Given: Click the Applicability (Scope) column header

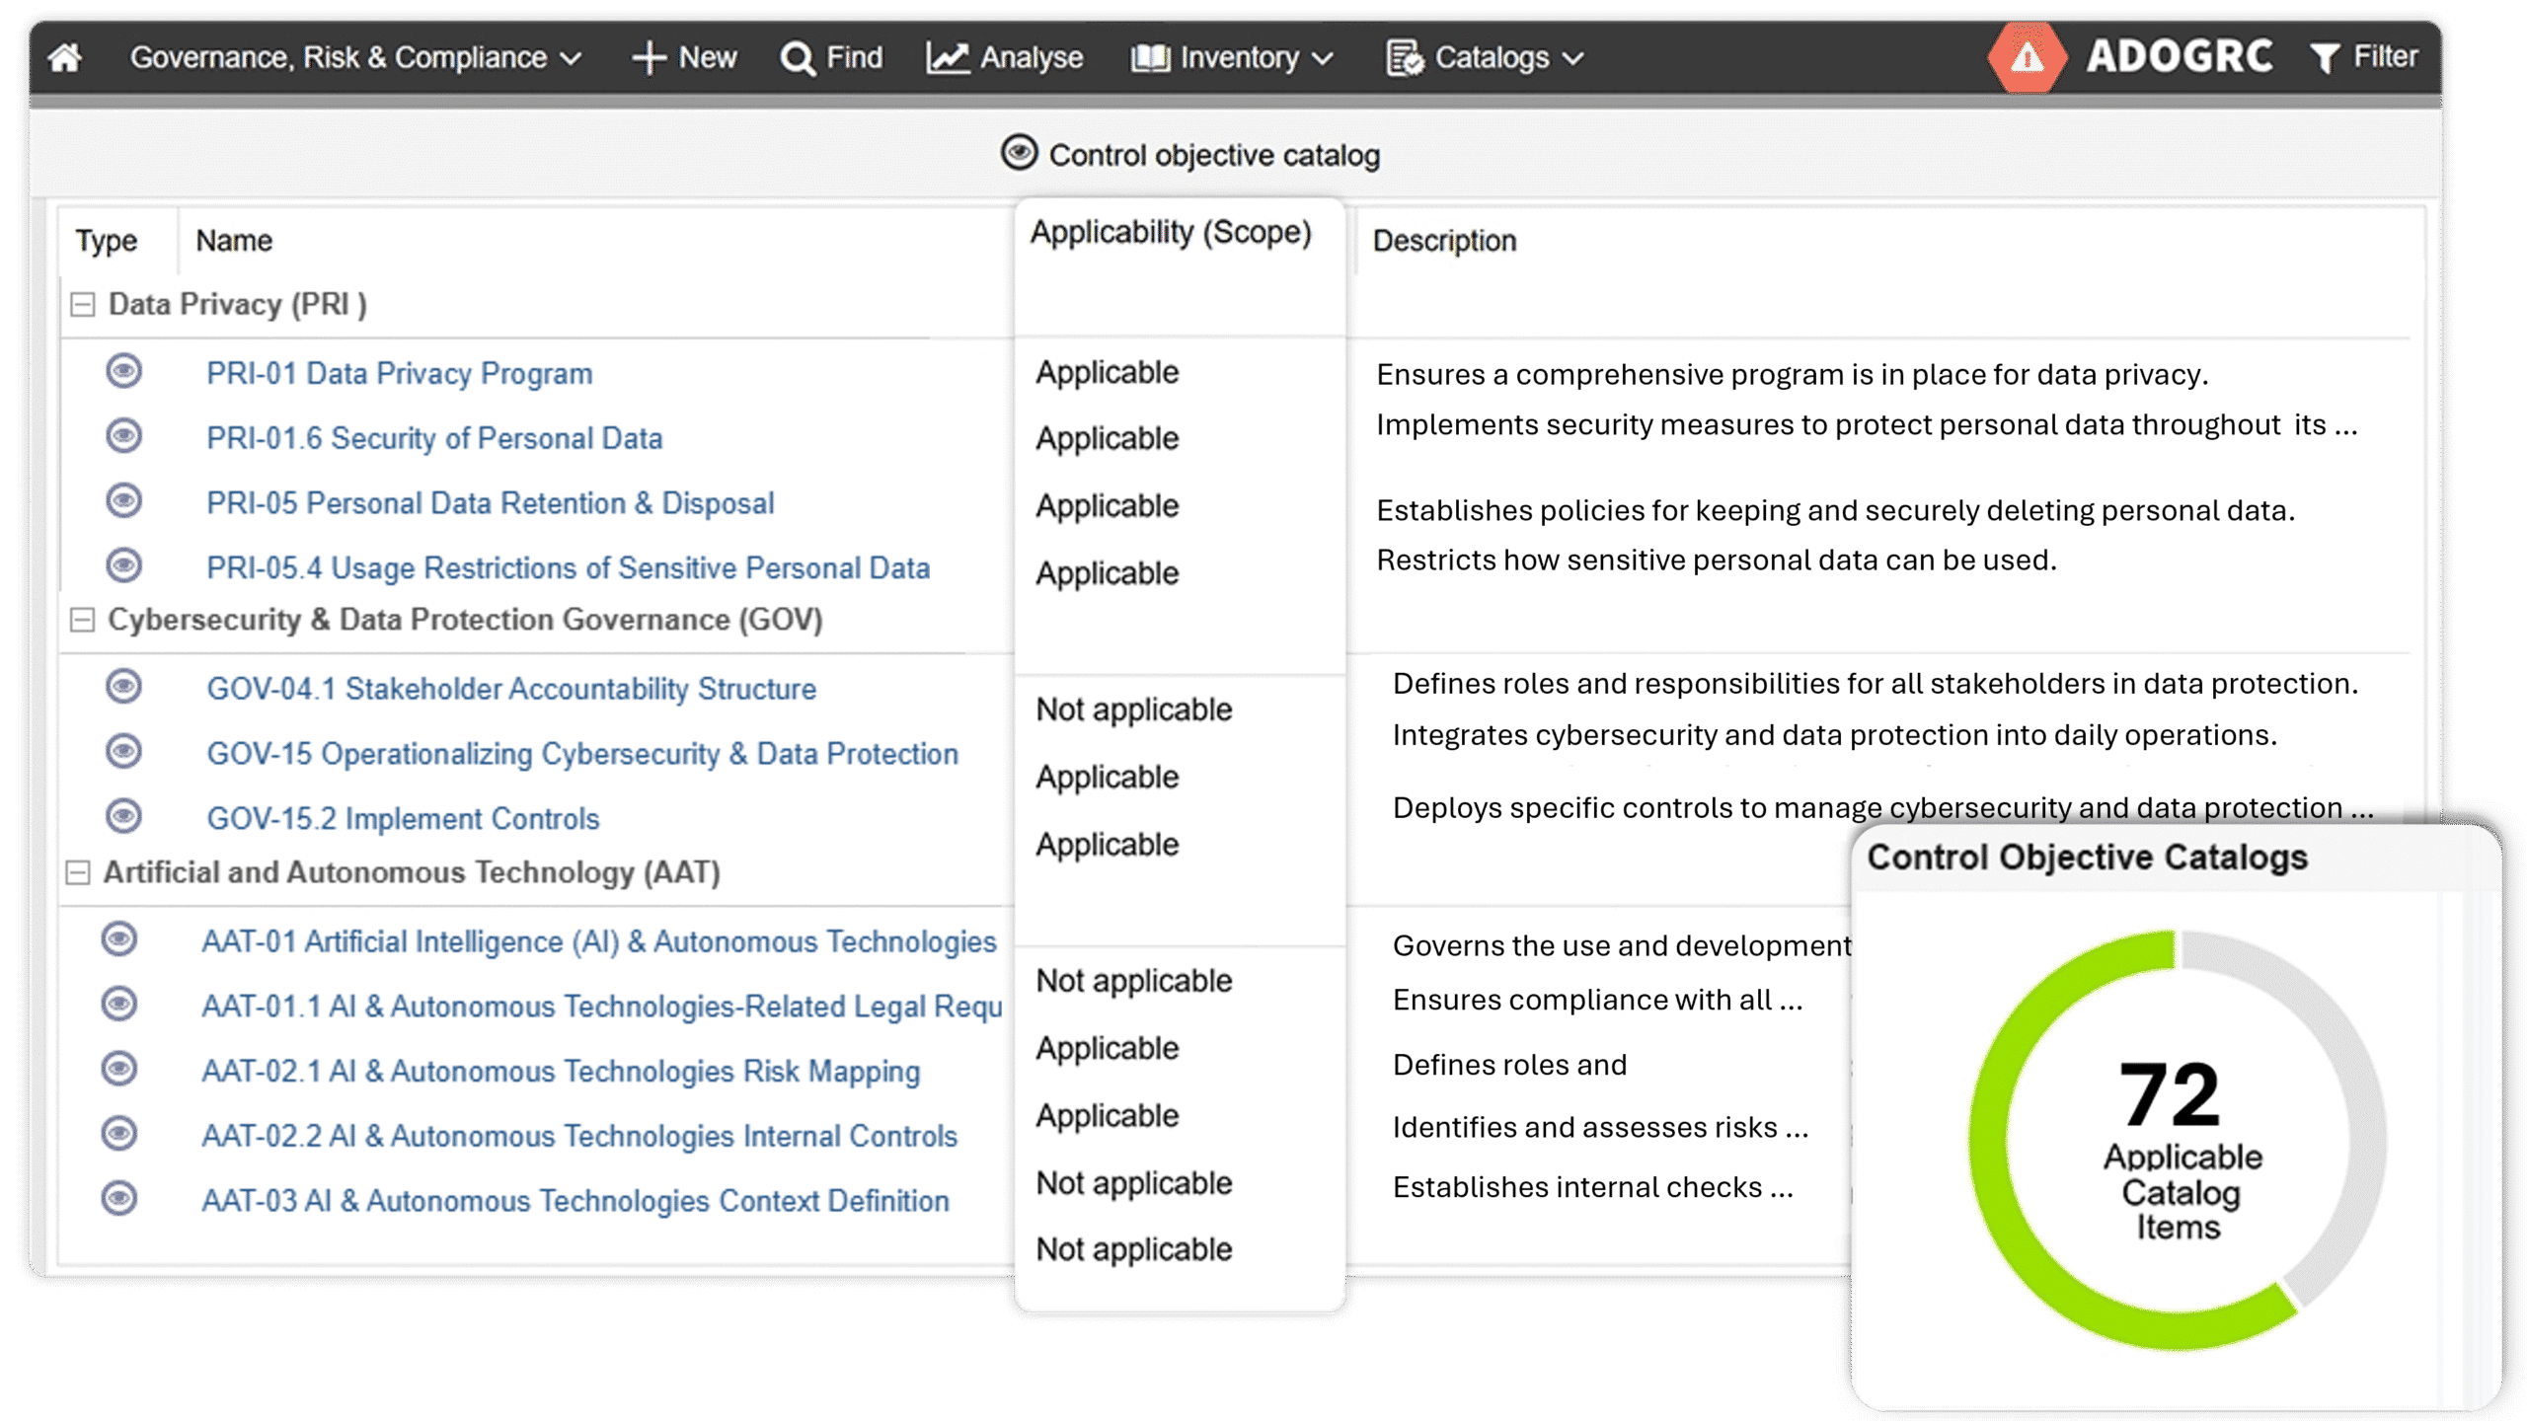Looking at the screenshot, I should [x=1171, y=233].
